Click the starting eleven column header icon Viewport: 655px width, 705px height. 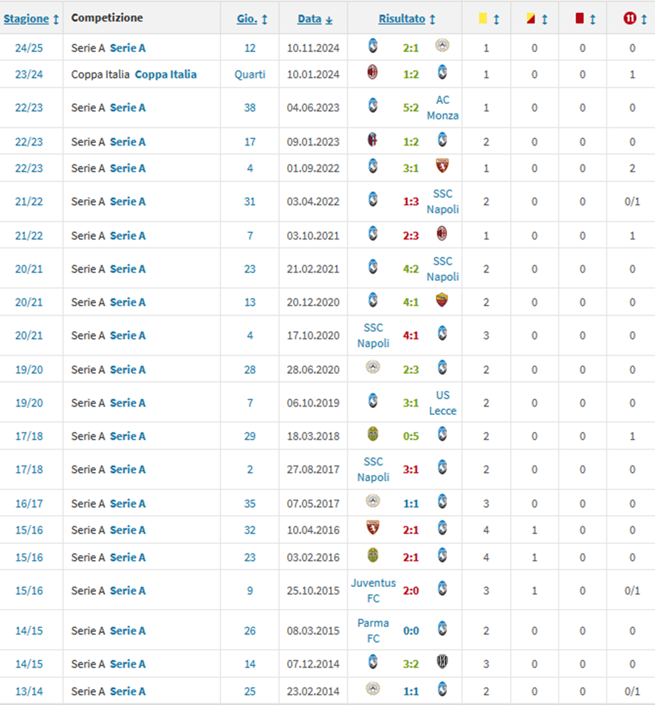point(630,19)
